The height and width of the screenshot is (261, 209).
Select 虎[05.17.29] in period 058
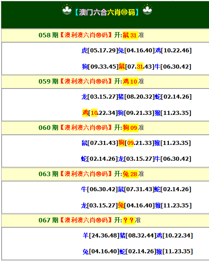point(100,50)
